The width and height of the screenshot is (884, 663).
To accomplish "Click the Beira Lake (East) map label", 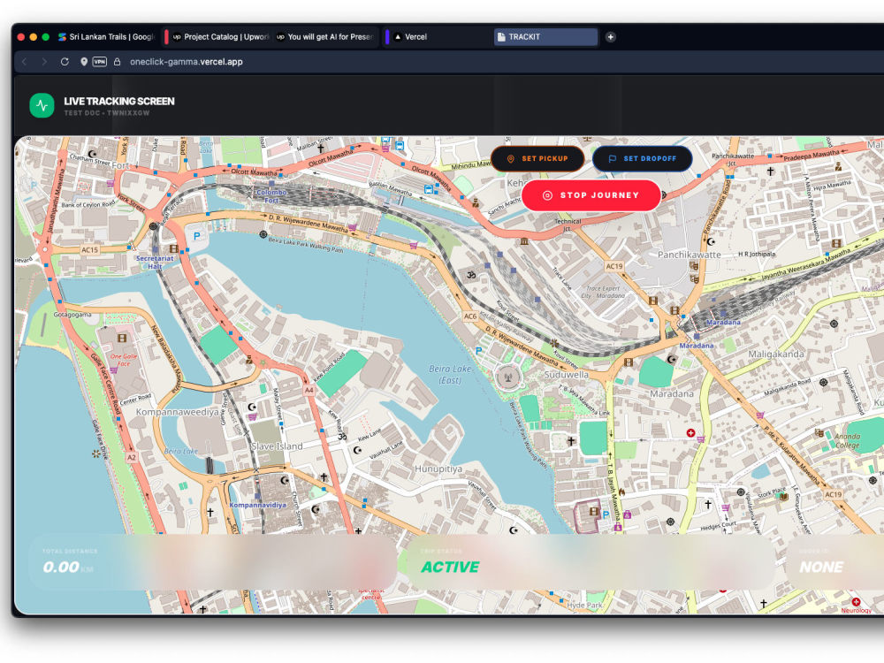I will [x=450, y=374].
